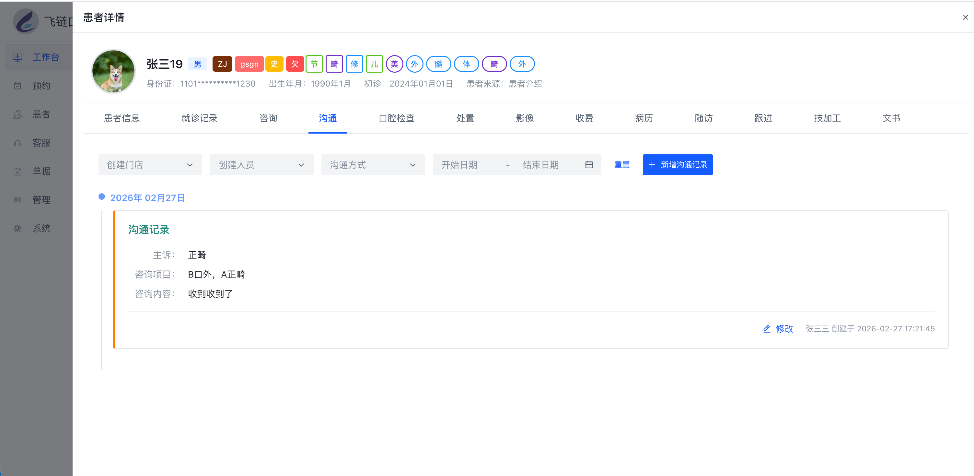Click the 沟通记录 card title
This screenshot has height=476, width=974.
tap(149, 229)
